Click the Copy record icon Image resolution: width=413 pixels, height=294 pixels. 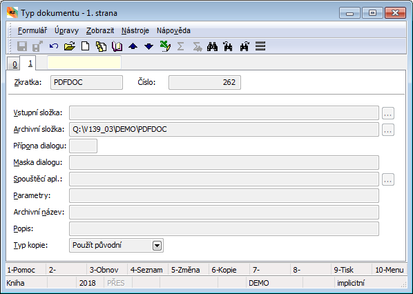click(101, 47)
